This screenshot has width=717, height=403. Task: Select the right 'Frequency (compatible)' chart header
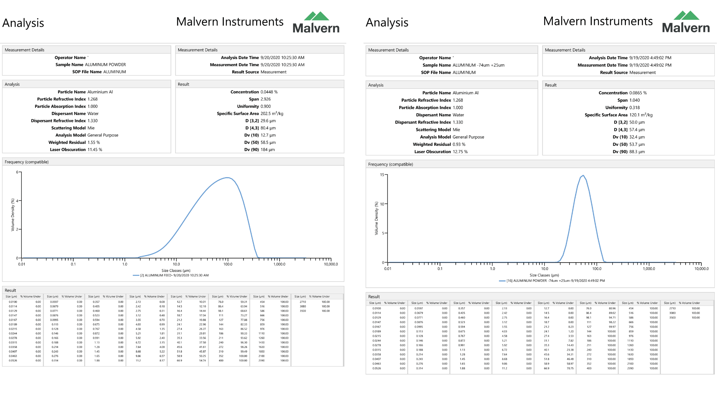[x=391, y=164]
